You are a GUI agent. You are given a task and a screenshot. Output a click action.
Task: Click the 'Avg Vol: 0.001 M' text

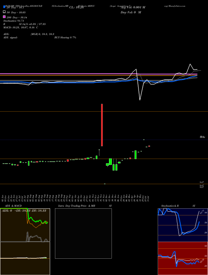point(133,7)
